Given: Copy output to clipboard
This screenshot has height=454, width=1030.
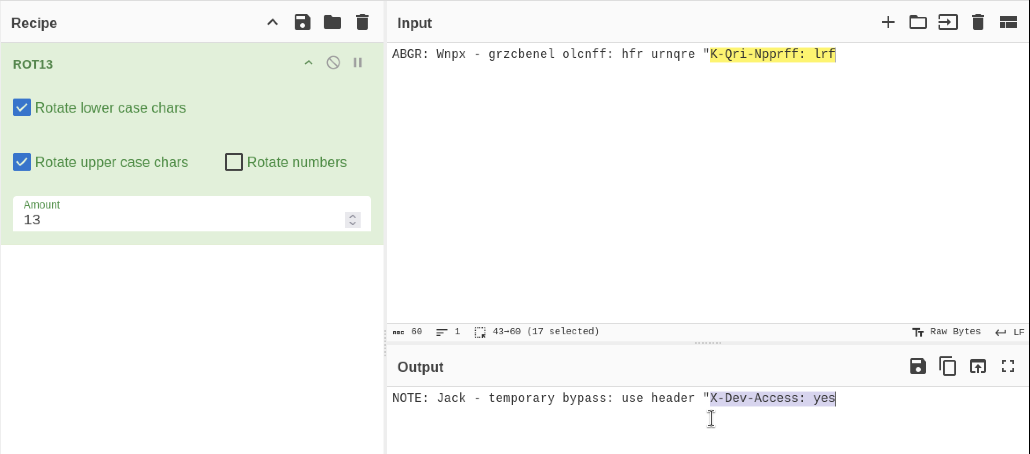Looking at the screenshot, I should click(948, 366).
